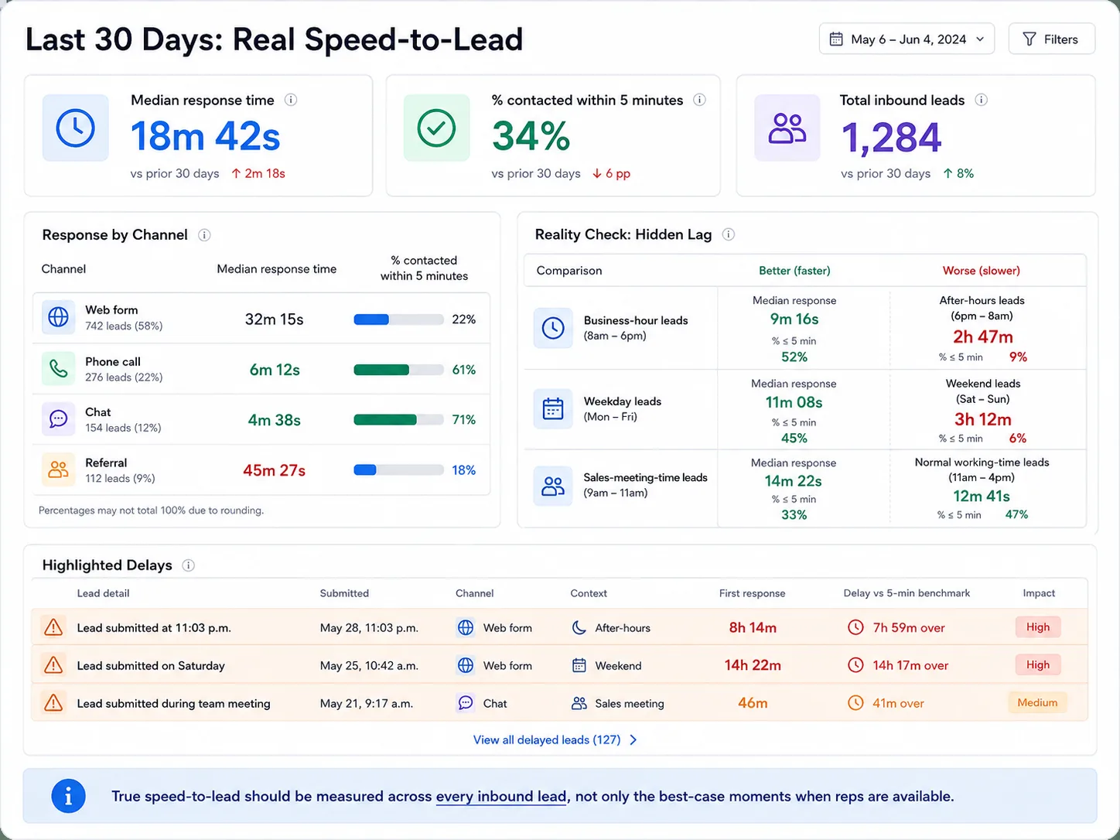Image resolution: width=1120 pixels, height=840 pixels.
Task: Click the Chat bubble icon in channel table
Action: [x=58, y=418]
